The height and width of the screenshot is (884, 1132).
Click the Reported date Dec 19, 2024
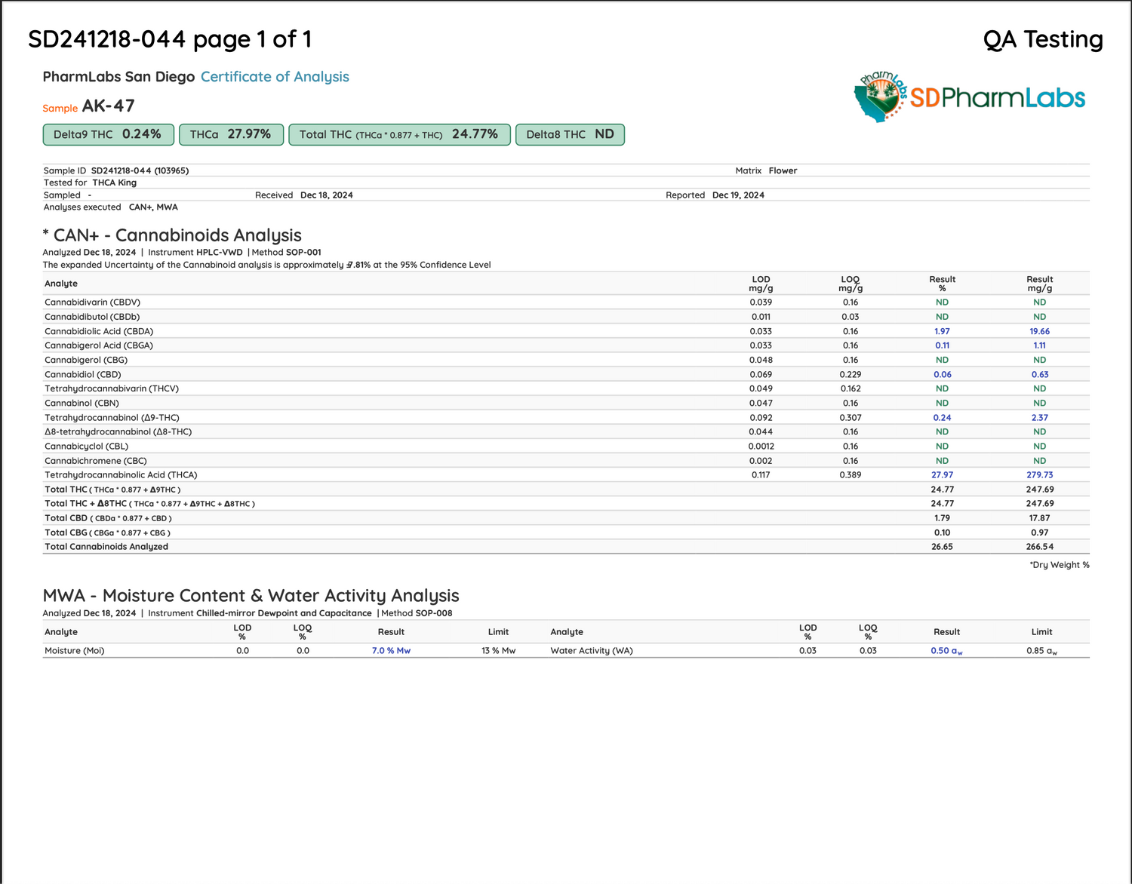point(738,195)
